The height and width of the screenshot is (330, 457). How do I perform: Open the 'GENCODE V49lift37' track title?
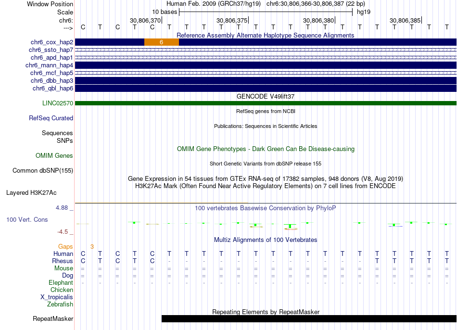266,96
